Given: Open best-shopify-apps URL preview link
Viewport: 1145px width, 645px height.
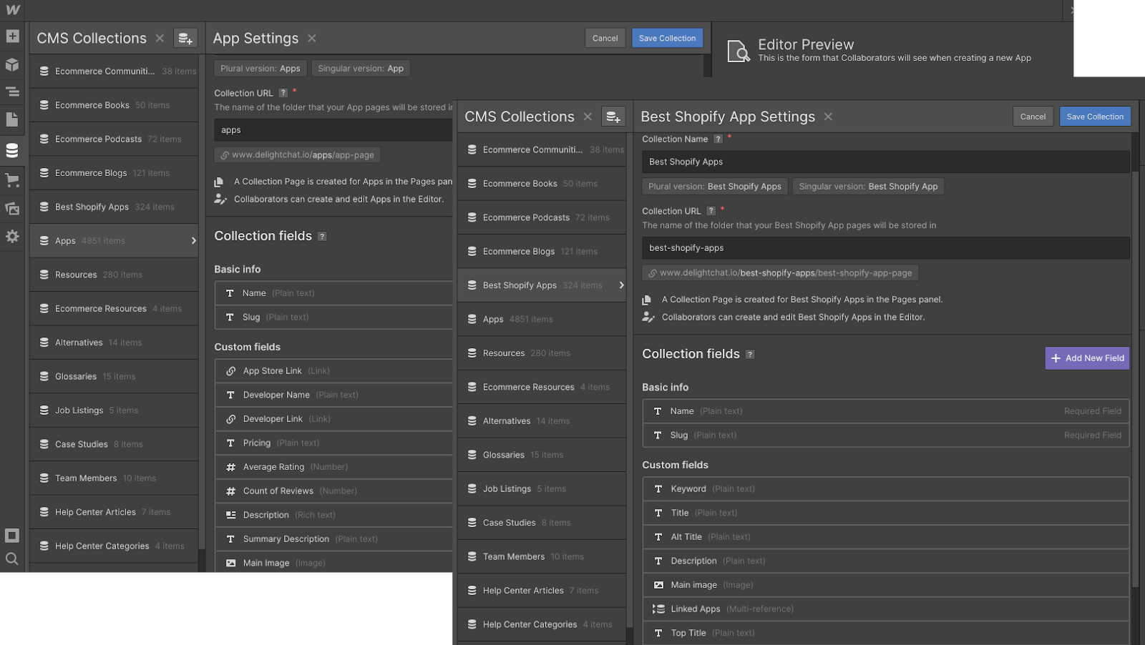Looking at the screenshot, I should click(780, 273).
